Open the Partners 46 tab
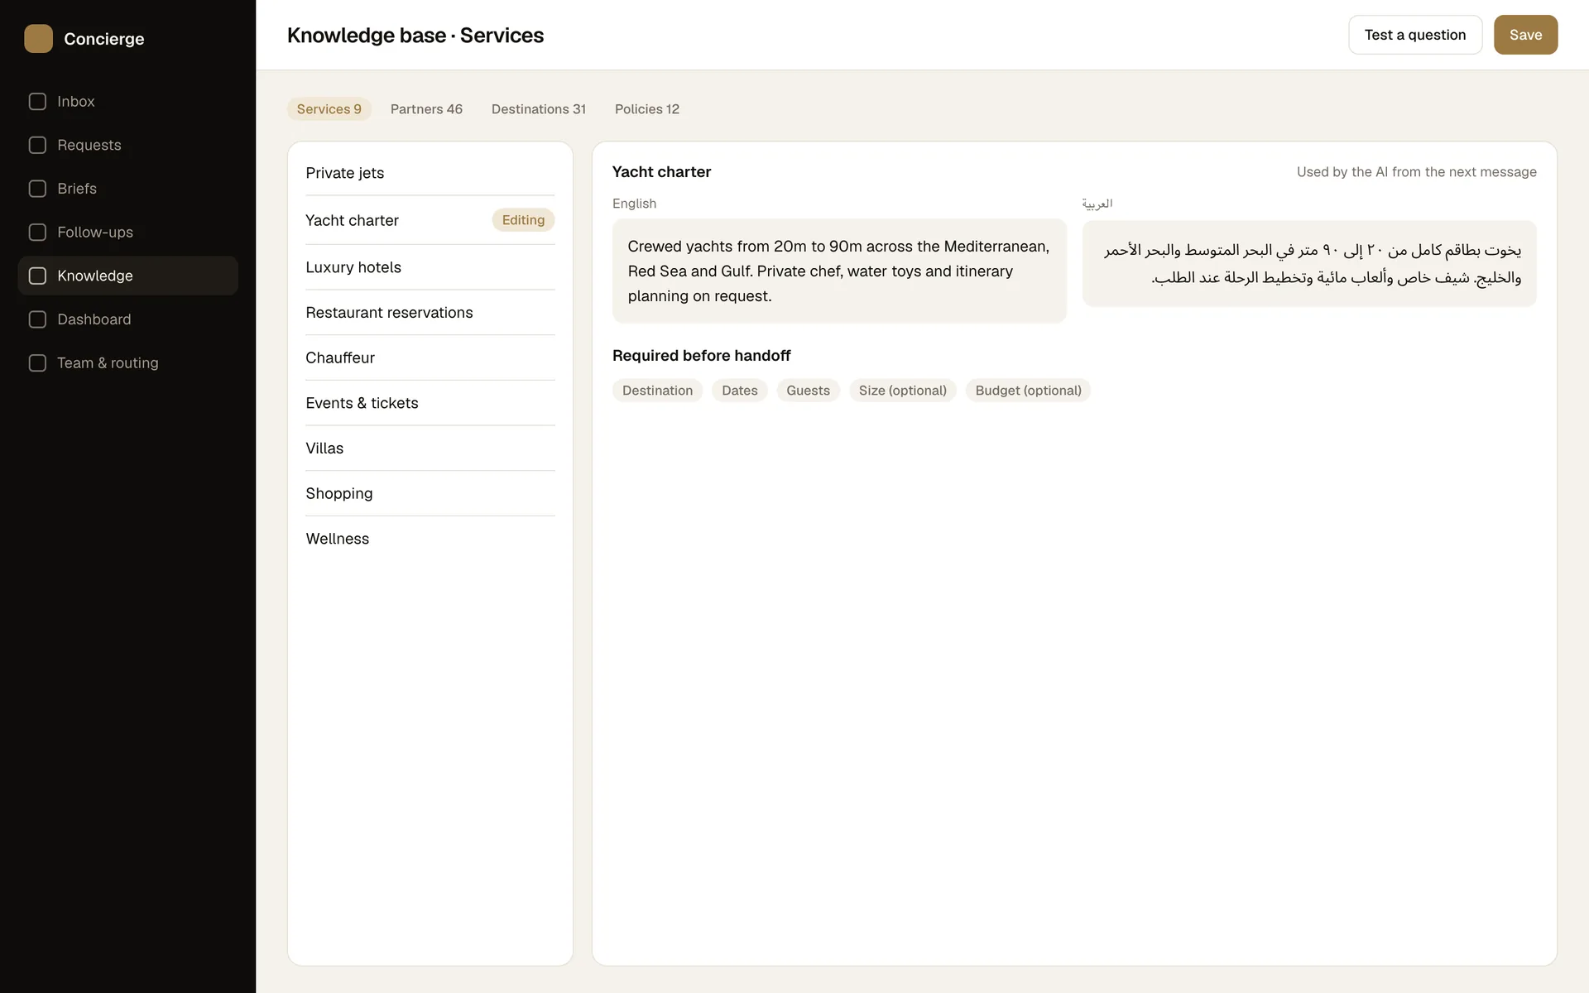Screen dimensions: 1589x993 click(426, 109)
